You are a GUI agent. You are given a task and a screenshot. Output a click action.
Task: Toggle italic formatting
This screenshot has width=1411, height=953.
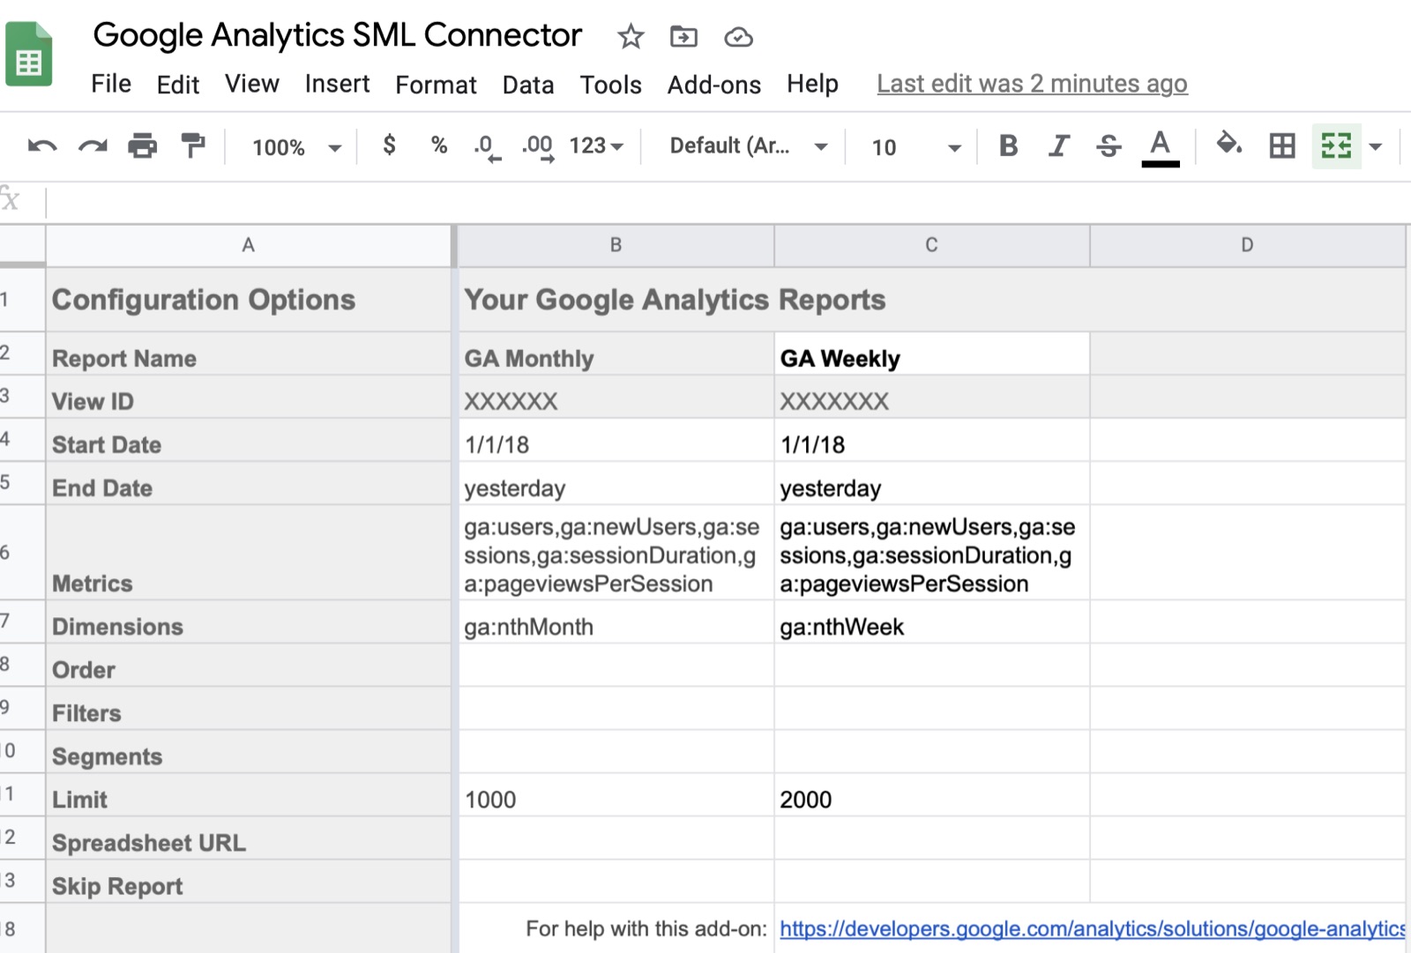(1058, 145)
